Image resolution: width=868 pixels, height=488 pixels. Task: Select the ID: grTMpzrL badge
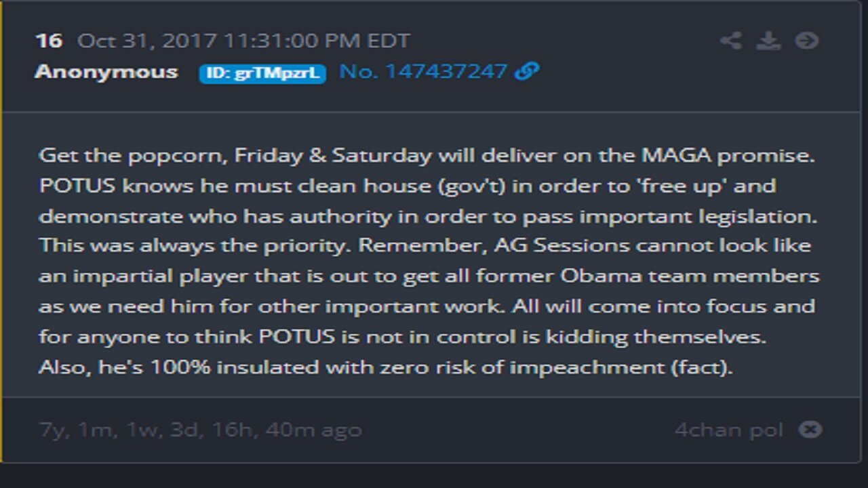262,73
